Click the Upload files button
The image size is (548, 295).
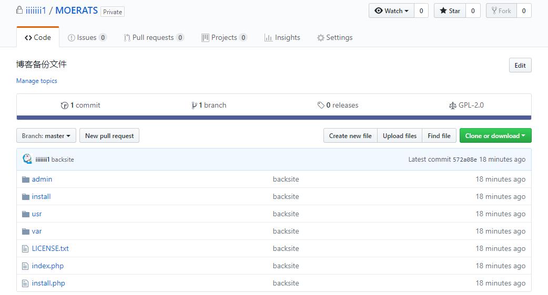tap(400, 135)
